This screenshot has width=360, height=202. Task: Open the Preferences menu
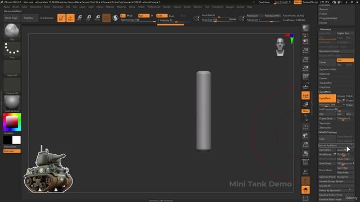tap(154, 7)
